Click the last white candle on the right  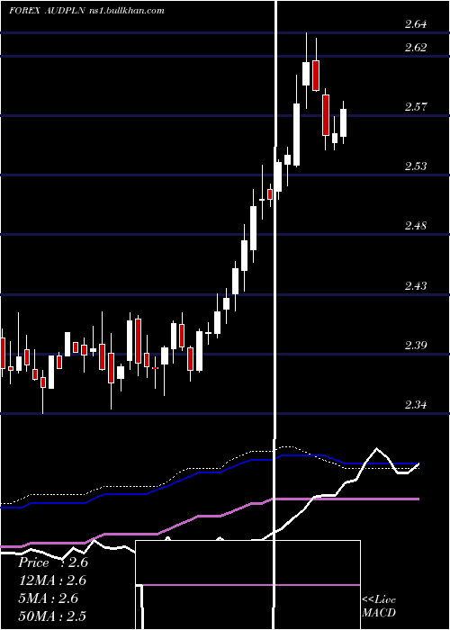[343, 123]
